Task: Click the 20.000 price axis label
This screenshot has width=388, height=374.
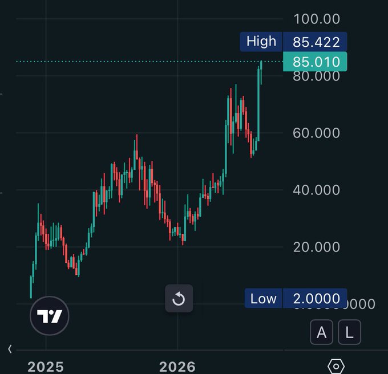Action: [x=317, y=247]
